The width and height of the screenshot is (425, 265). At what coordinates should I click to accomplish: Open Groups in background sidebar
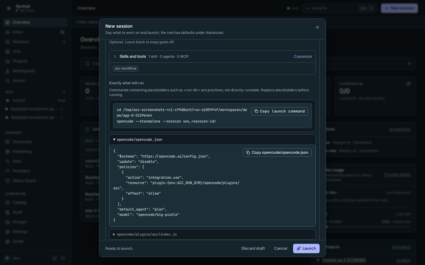pyautogui.click(x=35, y=222)
